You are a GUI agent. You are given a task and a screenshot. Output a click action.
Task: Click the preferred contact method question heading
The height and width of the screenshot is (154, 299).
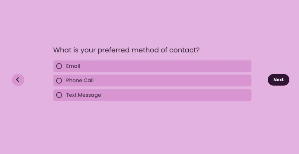pyautogui.click(x=126, y=50)
